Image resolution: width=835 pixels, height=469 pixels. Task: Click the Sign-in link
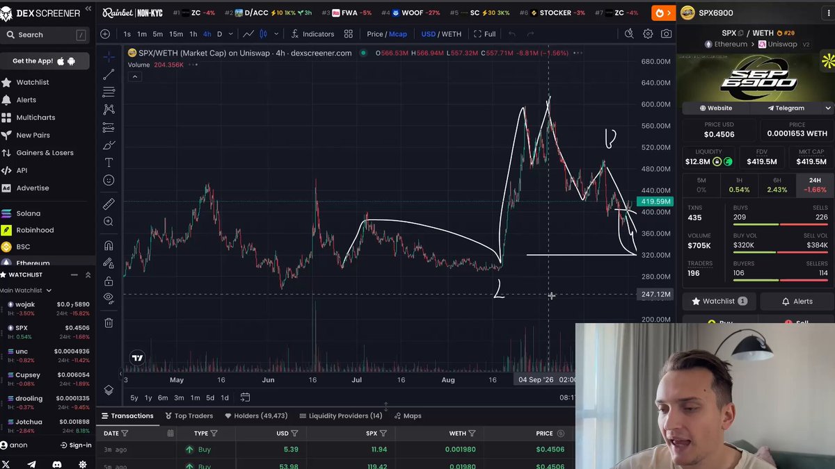[76, 445]
